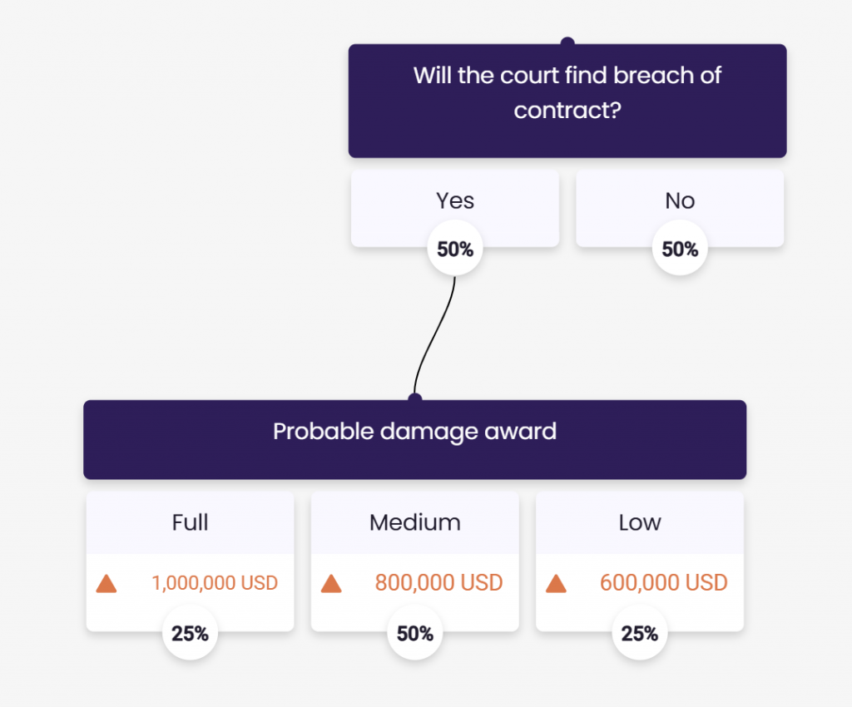This screenshot has height=707, width=852.
Task: Click the 25% probability badge under Full
Action: (x=190, y=634)
